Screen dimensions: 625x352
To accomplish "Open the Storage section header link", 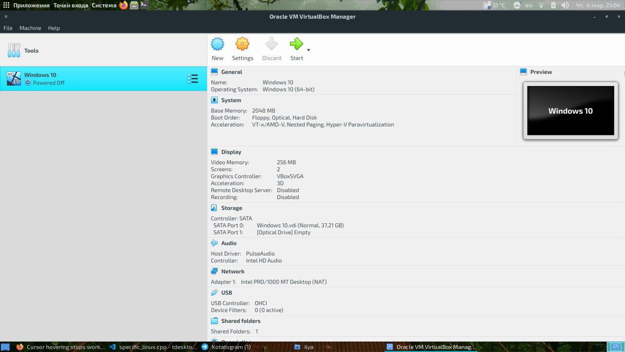I will pyautogui.click(x=231, y=208).
